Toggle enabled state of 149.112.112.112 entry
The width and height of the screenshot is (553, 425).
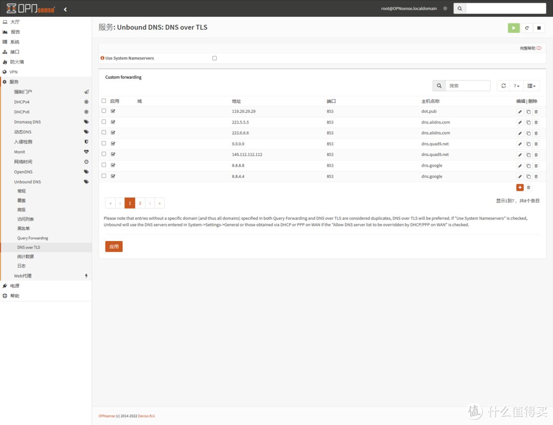coord(113,154)
